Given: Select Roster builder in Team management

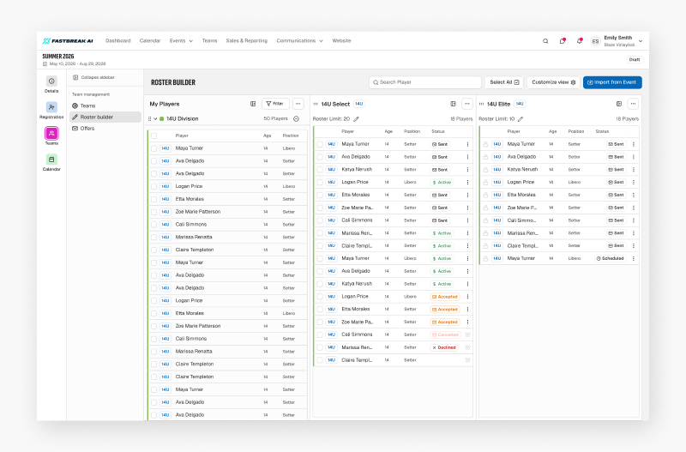Looking at the screenshot, I should (105, 118).
